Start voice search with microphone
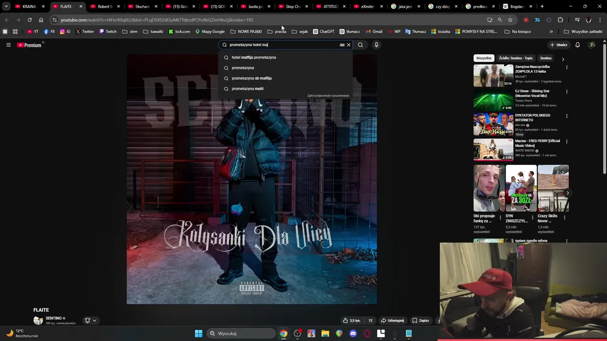Viewport: 607px width, 341px height. [376, 45]
